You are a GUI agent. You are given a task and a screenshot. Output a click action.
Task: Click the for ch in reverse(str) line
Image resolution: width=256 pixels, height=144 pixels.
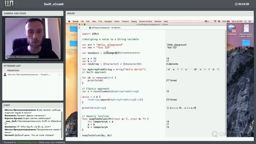[x=99, y=78]
